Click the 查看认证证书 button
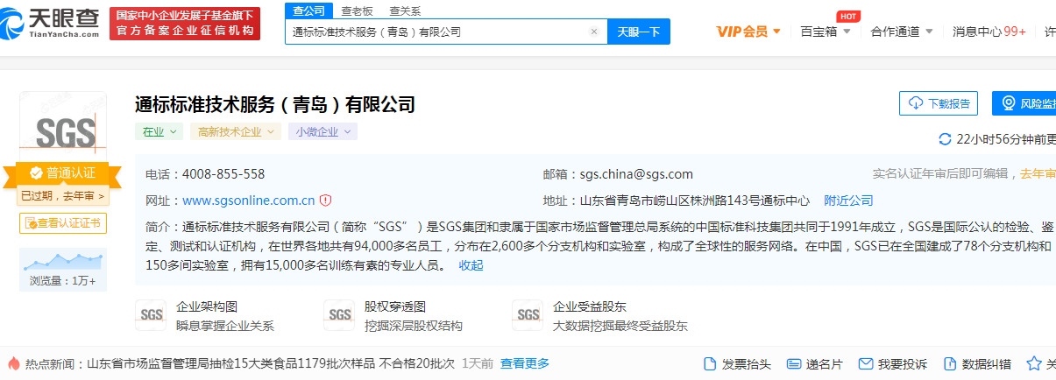Image resolution: width=1056 pixels, height=380 pixels. [63, 223]
